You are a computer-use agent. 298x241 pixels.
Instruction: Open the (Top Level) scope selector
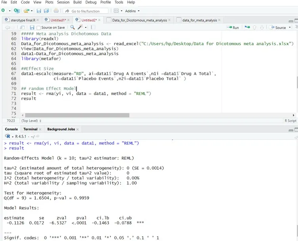point(31,120)
